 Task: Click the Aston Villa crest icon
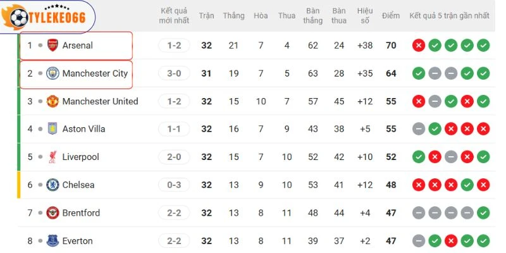tap(52, 129)
